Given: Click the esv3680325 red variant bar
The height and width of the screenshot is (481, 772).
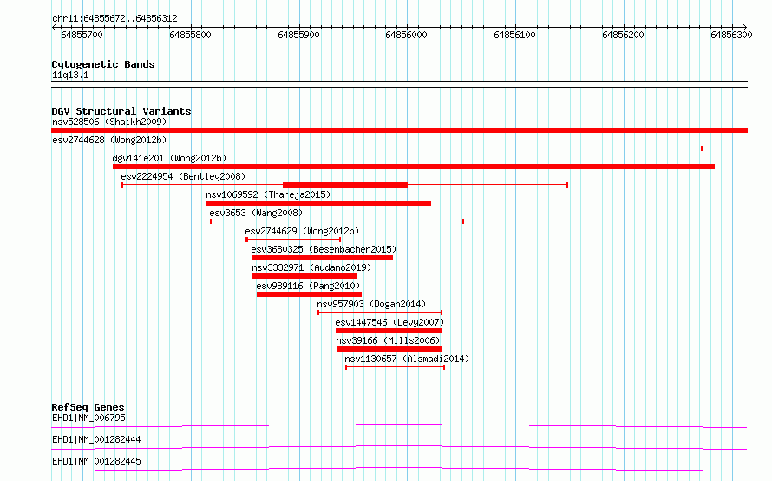Looking at the screenshot, I should [x=322, y=258].
